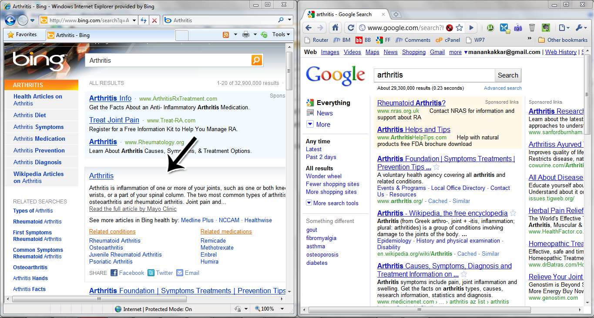Open 'Web History' Google link
This screenshot has width=594, height=318.
pos(561,52)
